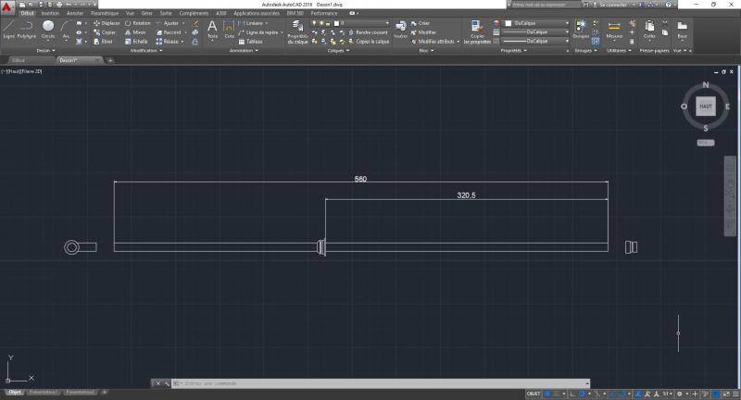Image resolution: width=741 pixels, height=400 pixels.
Task: Open the help question mark icon
Action: click(668, 5)
